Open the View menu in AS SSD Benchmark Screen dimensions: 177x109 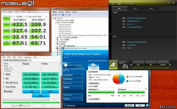pos(14,57)
